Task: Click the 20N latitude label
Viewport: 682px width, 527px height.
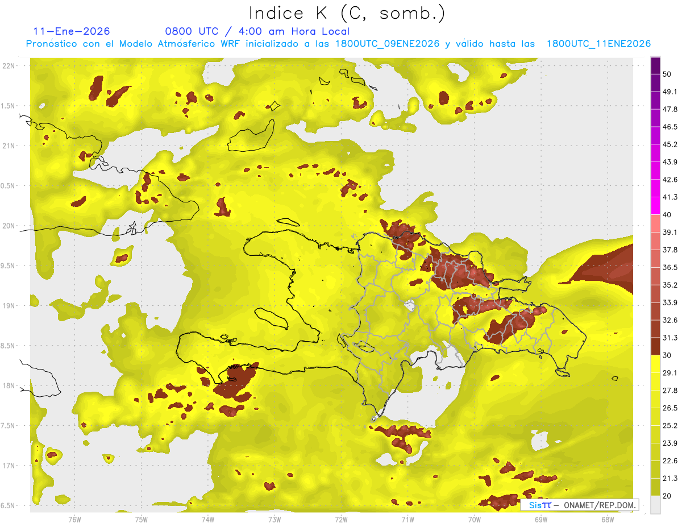Action: click(x=10, y=226)
